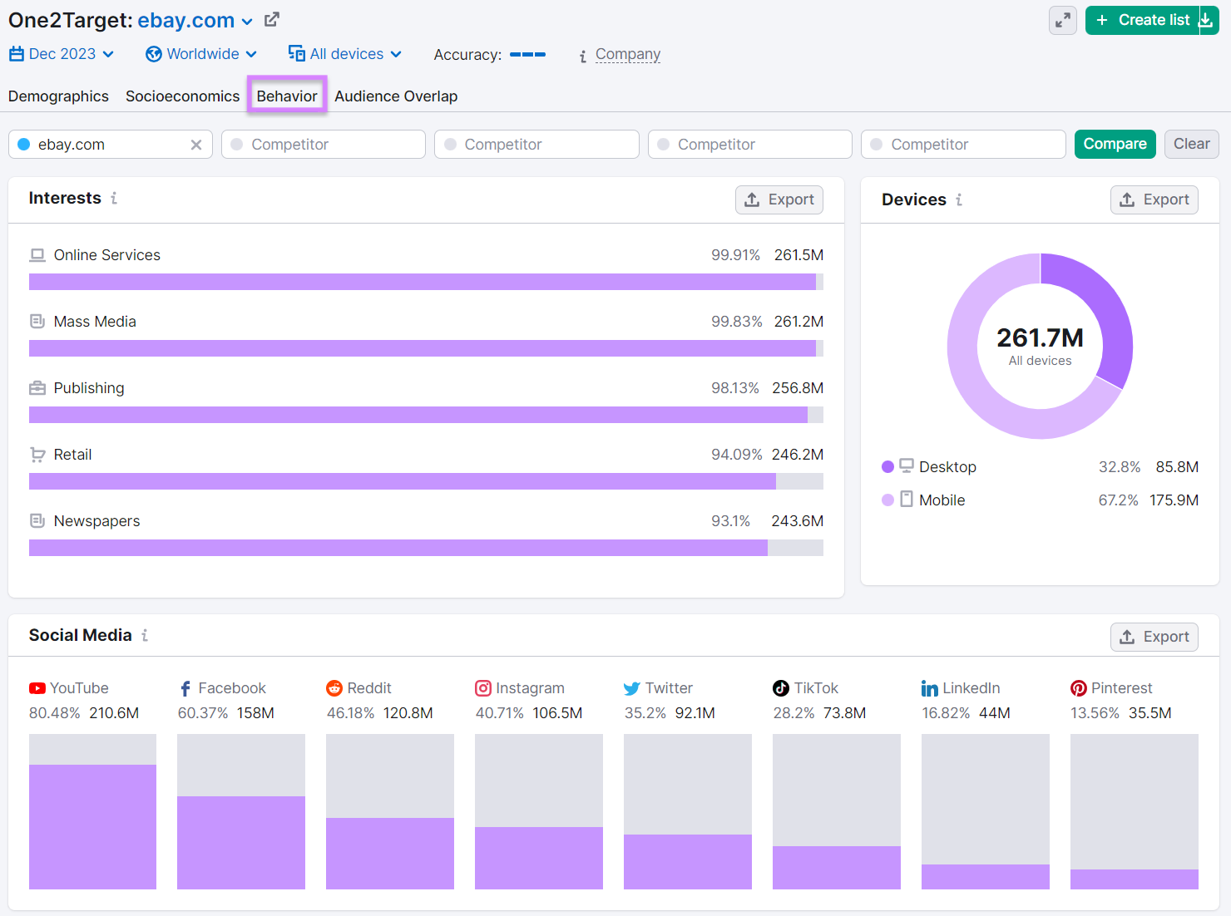
Task: Click the LinkedIn icon in Social Media
Action: click(929, 688)
